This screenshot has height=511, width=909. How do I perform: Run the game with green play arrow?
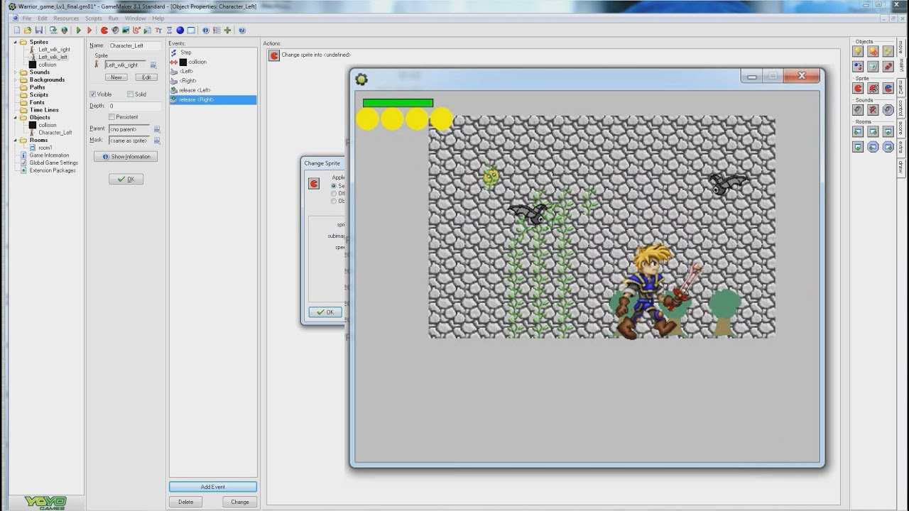pyautogui.click(x=79, y=31)
